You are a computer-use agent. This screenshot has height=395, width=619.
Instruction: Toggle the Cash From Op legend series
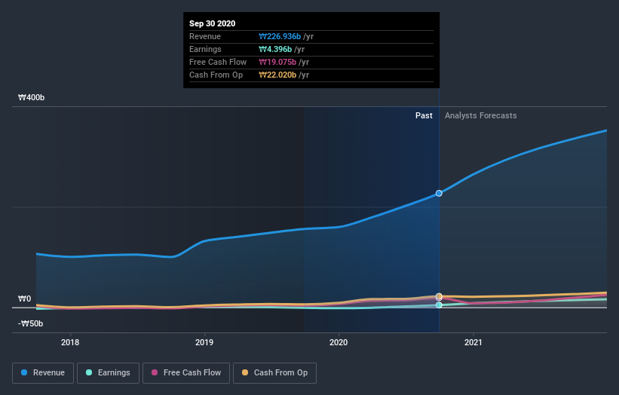274,373
